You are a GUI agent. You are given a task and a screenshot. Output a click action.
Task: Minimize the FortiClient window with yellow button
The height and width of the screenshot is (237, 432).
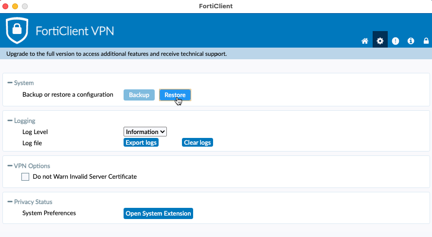point(15,6)
